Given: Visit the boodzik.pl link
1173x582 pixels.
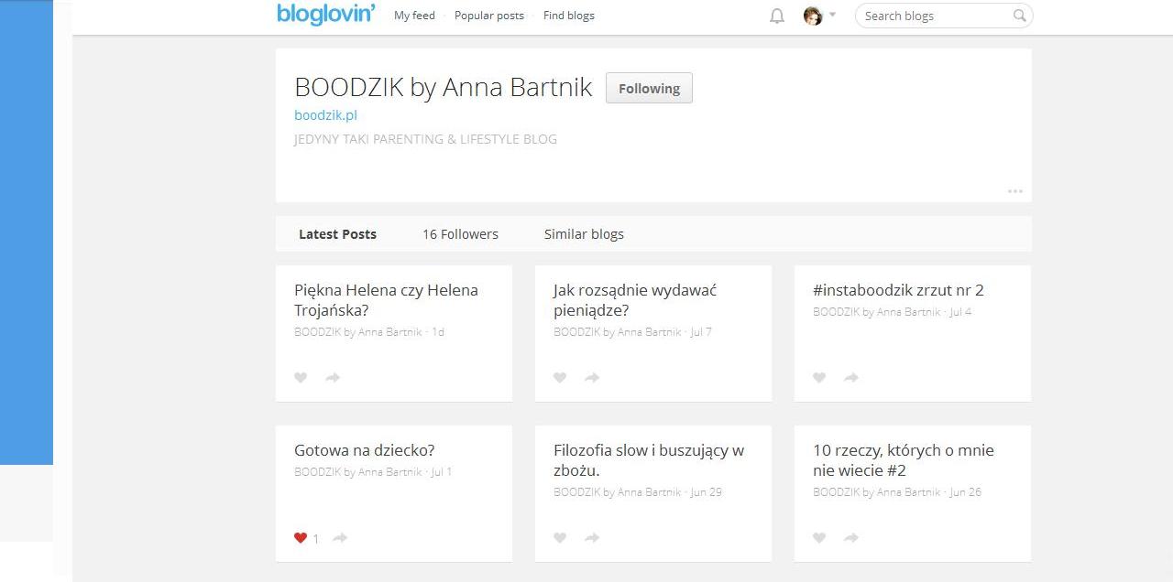Looking at the screenshot, I should point(325,115).
